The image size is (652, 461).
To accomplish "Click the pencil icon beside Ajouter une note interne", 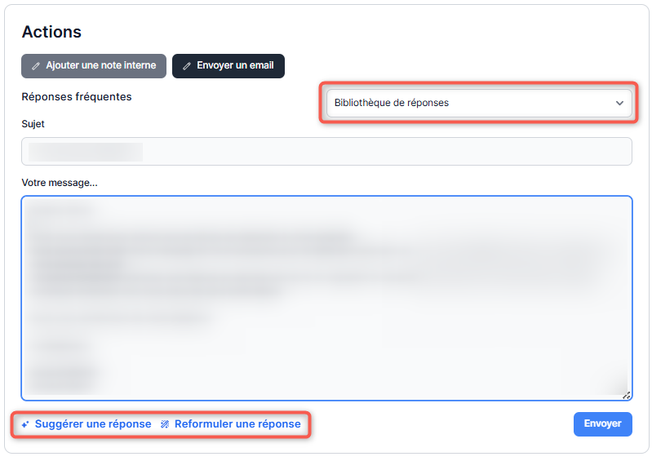I will coord(35,66).
